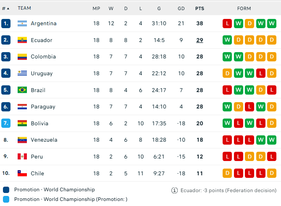Click the Brazil flag icon

[x=22, y=90]
